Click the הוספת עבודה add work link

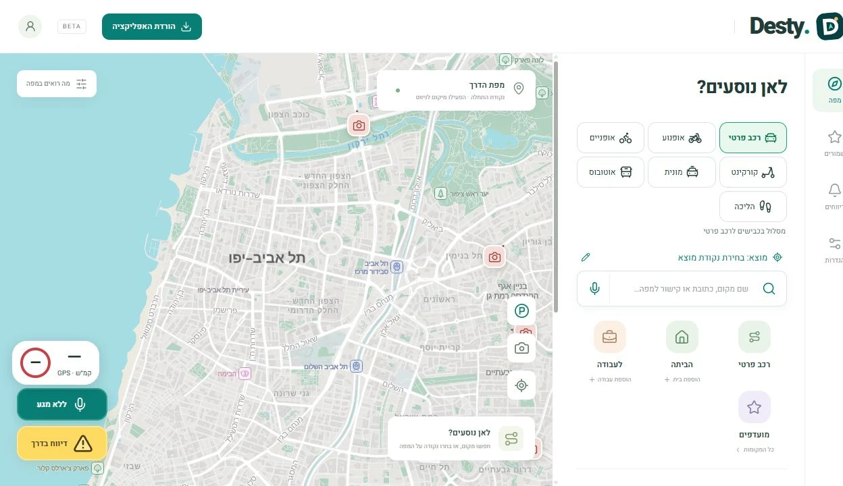point(610,379)
